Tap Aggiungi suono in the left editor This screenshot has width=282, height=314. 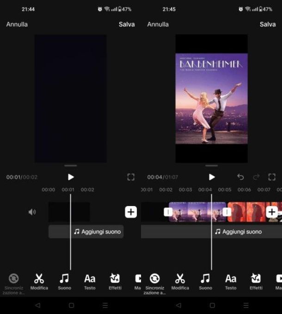click(x=98, y=232)
